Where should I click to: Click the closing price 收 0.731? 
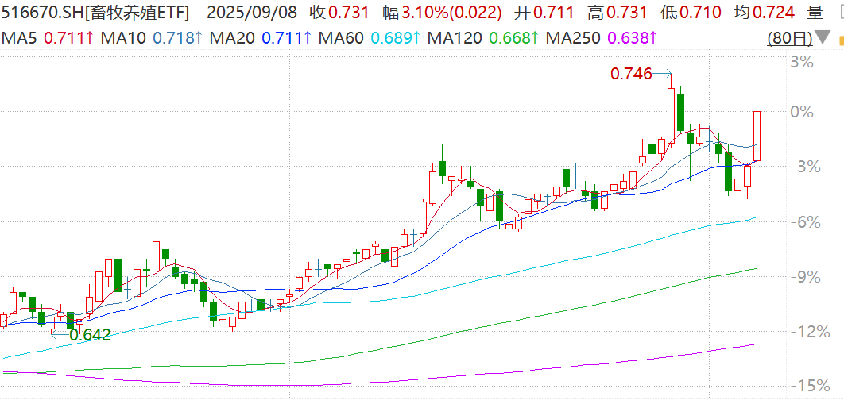coord(316,12)
